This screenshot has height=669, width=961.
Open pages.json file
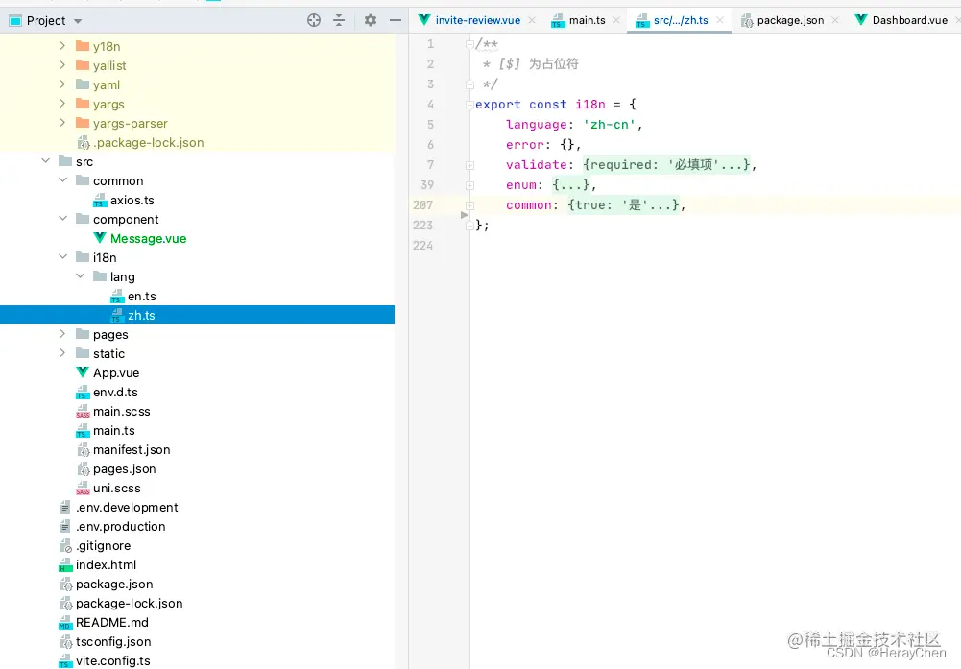point(125,468)
